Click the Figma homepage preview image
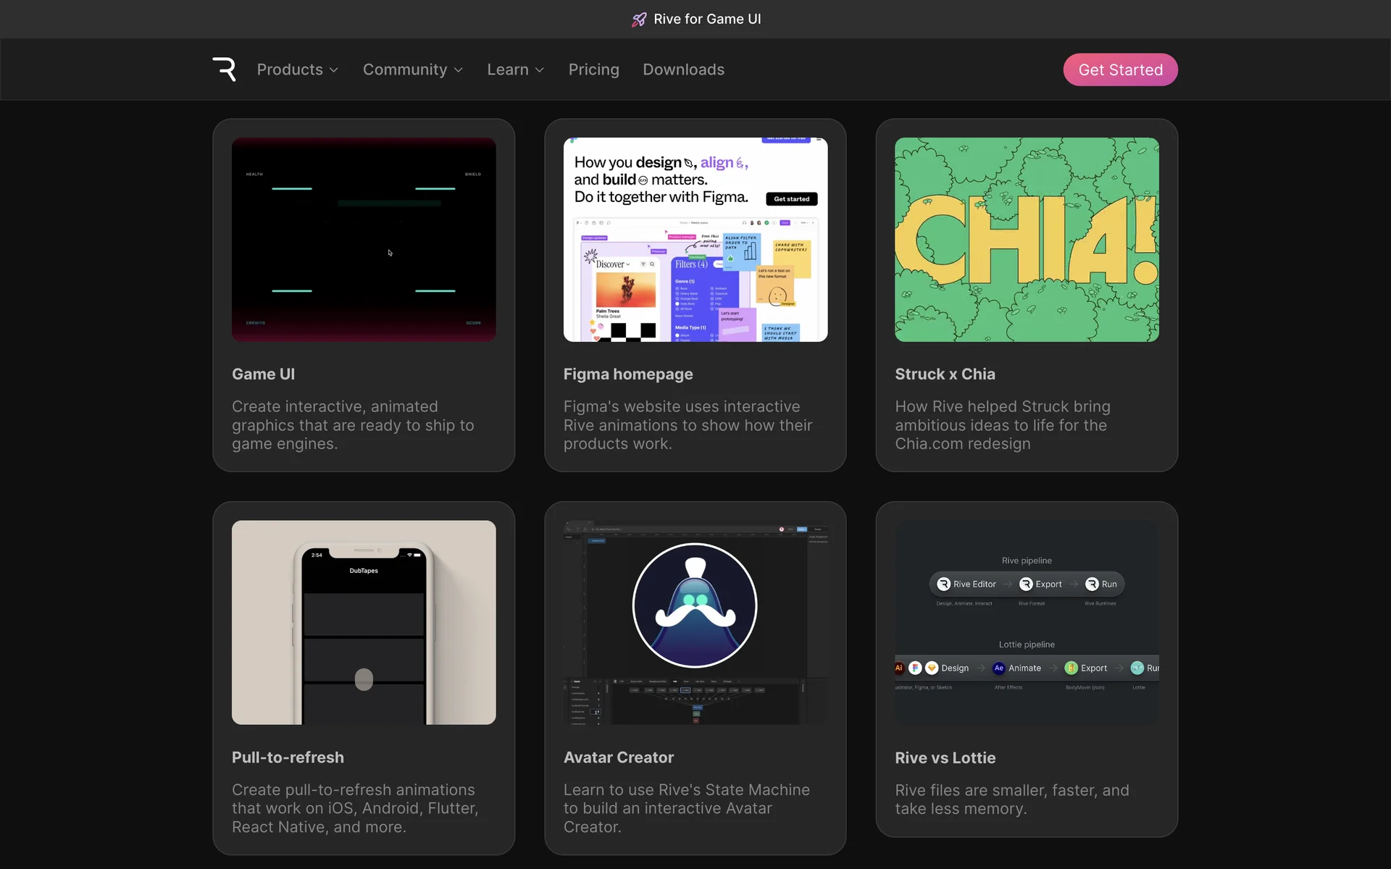Viewport: 1391px width, 869px height. (695, 240)
